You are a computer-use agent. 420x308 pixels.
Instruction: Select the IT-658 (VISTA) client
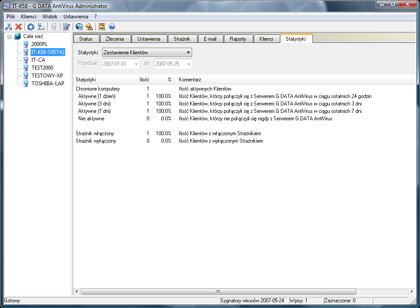48,52
